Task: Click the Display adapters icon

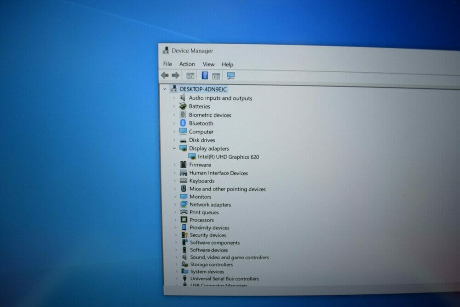Action: coord(184,148)
